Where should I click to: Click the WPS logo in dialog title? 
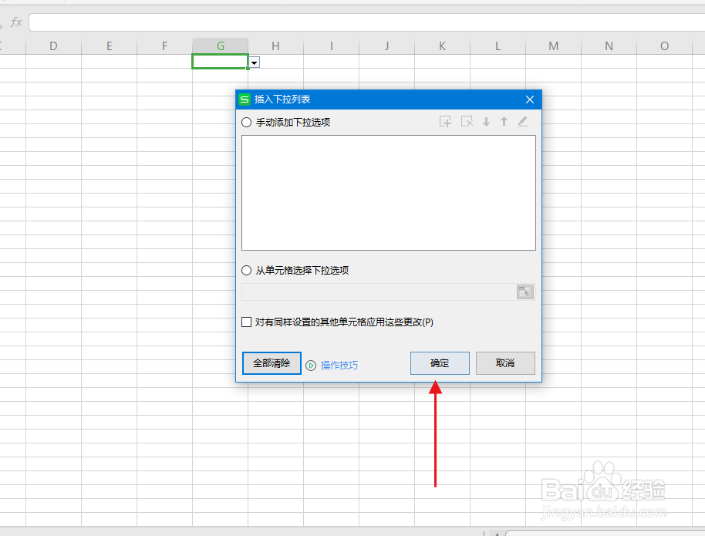tap(245, 99)
